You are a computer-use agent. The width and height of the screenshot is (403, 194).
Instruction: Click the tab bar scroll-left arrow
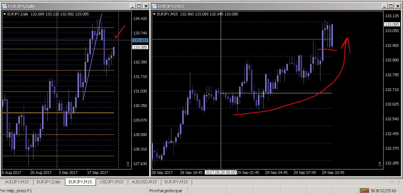tap(392, 182)
